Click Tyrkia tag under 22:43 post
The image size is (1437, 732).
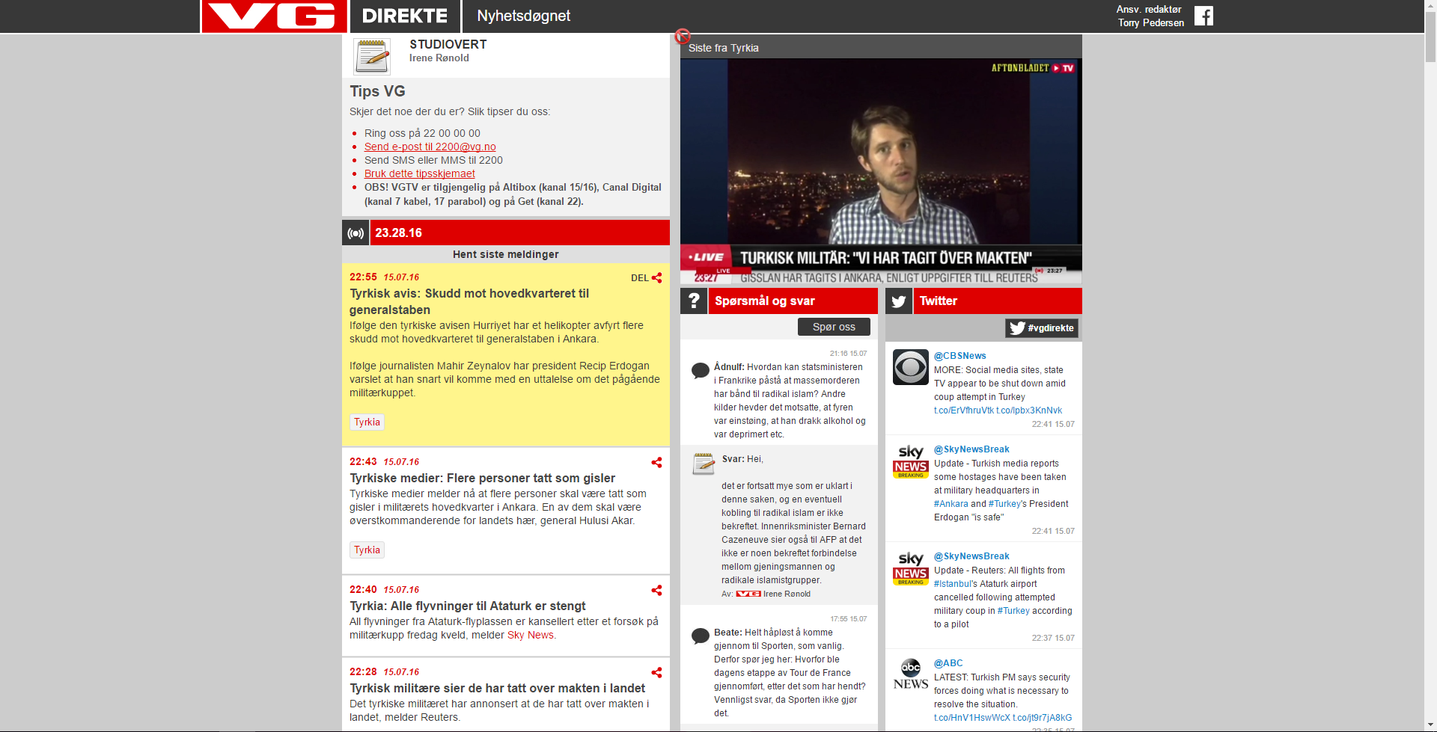(x=367, y=550)
